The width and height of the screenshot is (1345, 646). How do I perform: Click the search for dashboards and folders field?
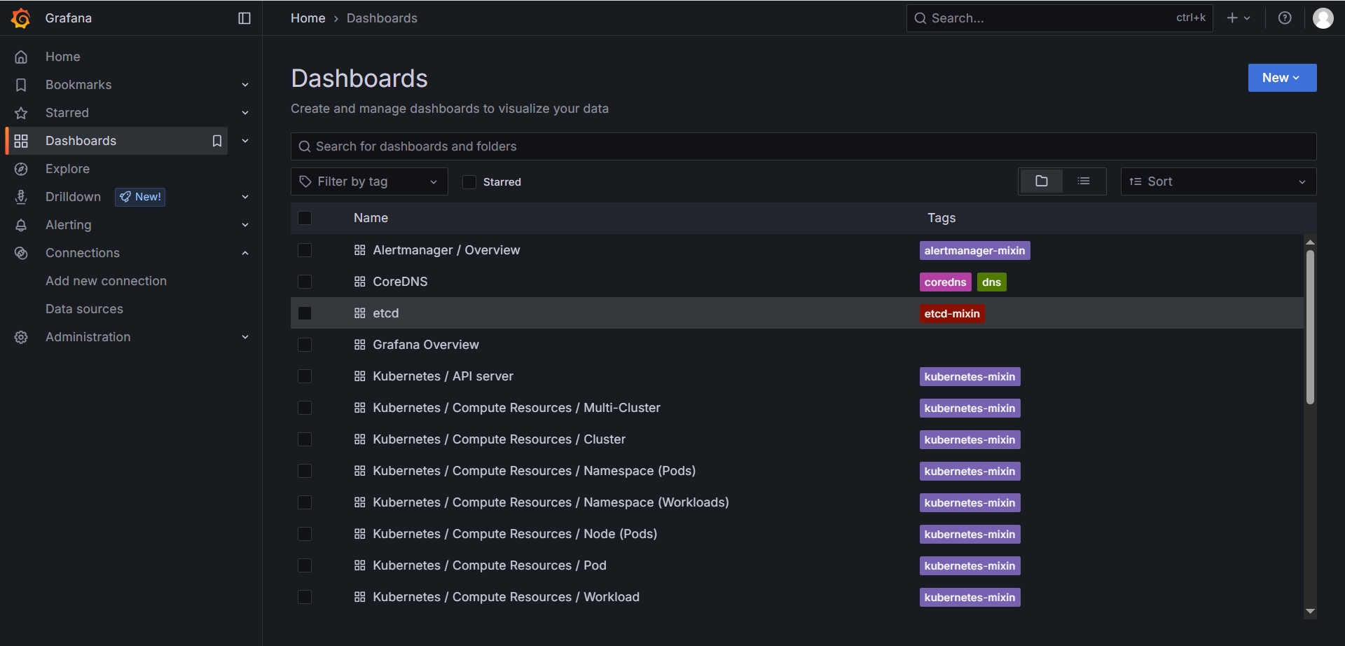point(803,146)
